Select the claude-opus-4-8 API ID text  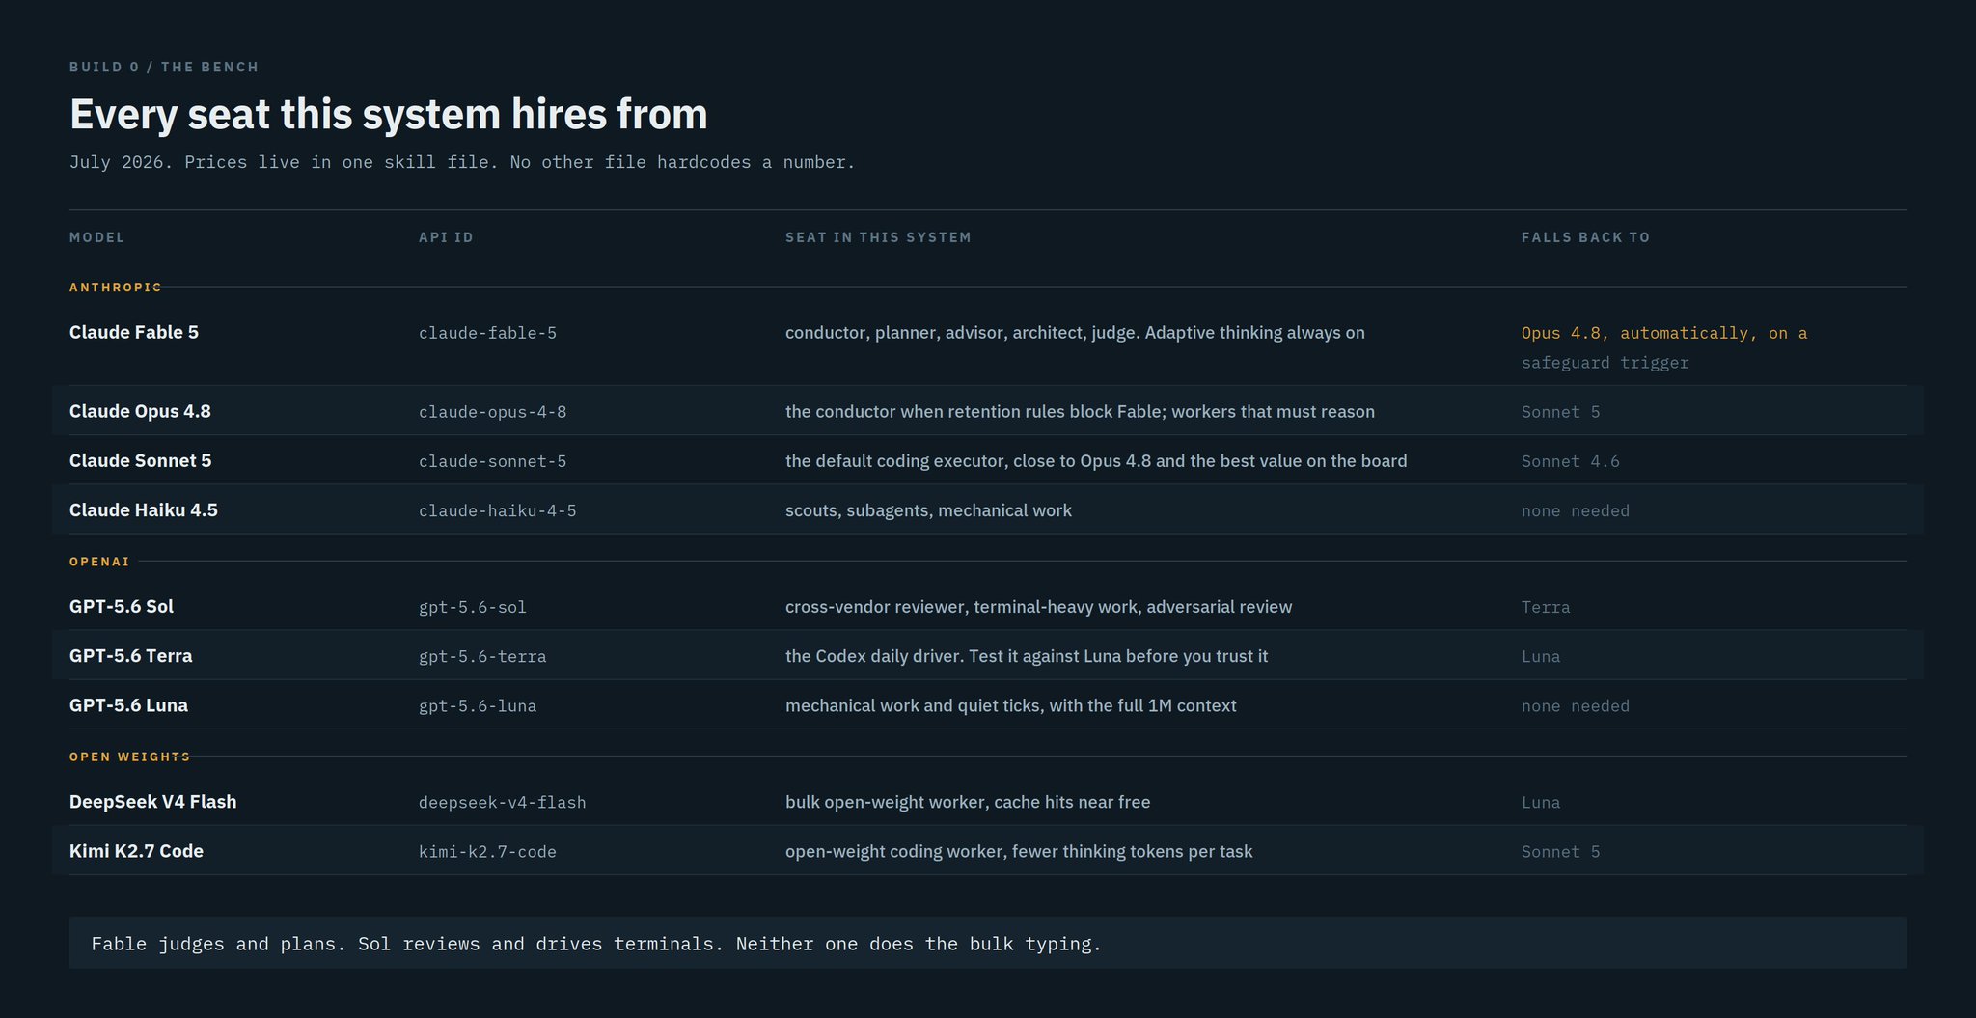pos(492,412)
